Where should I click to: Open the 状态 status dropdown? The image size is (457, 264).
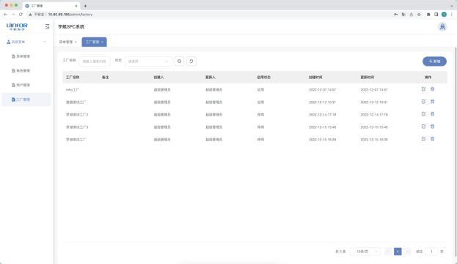[x=148, y=61]
